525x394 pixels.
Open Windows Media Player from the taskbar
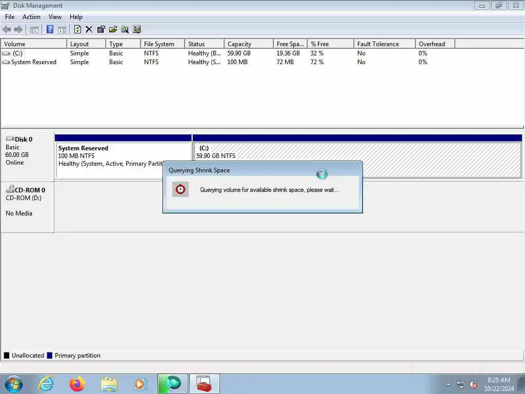139,384
